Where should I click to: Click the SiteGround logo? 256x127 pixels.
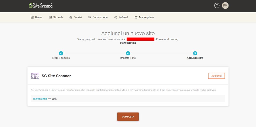[x=41, y=5]
